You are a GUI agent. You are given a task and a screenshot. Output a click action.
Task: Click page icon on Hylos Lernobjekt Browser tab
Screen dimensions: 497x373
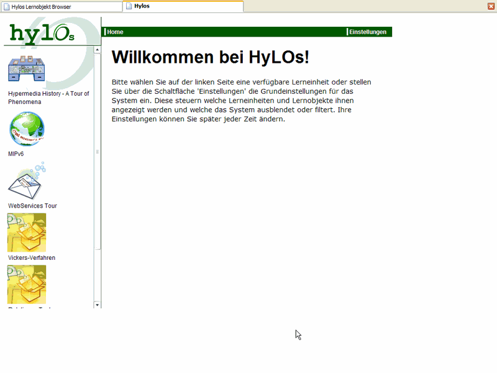tap(6, 7)
